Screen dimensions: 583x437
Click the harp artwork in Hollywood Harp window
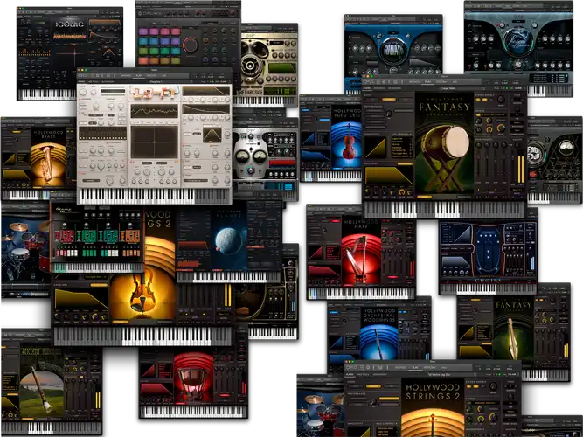(x=360, y=257)
